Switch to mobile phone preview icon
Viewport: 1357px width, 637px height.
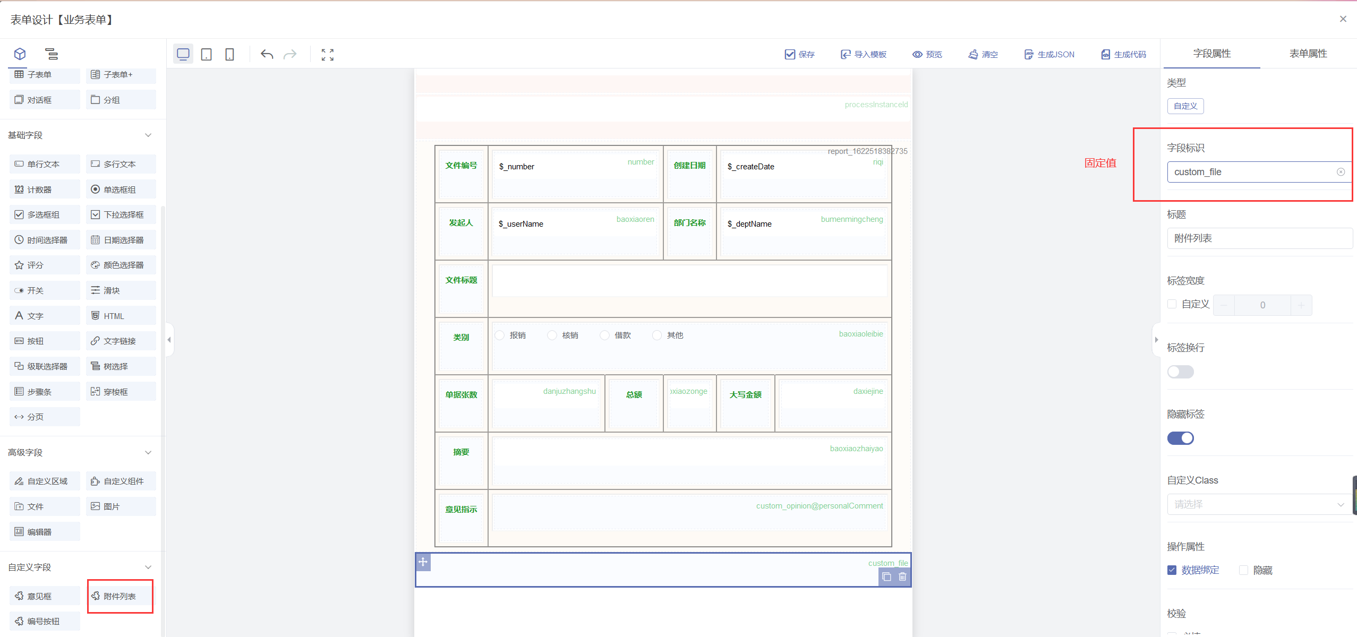coord(229,54)
